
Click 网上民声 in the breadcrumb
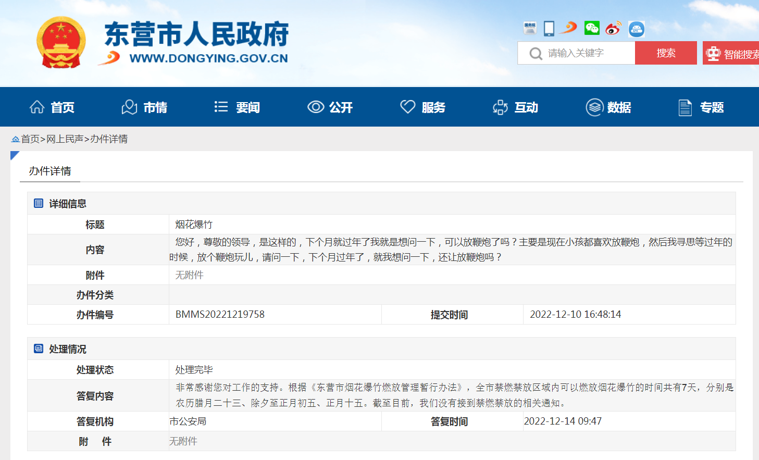[x=65, y=139]
